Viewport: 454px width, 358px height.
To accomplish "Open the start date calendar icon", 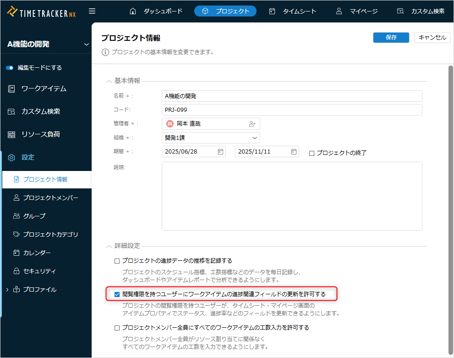I will tap(220, 152).
